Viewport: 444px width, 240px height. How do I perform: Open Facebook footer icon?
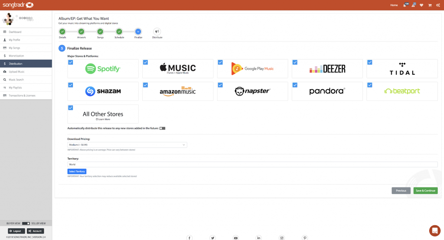189,238
